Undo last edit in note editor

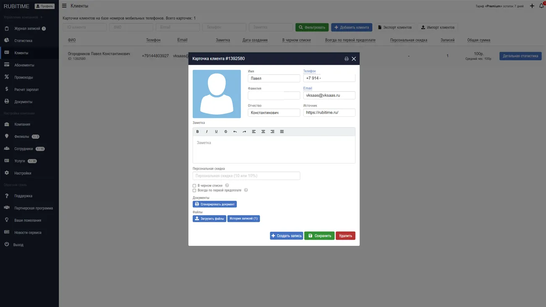coord(235,132)
